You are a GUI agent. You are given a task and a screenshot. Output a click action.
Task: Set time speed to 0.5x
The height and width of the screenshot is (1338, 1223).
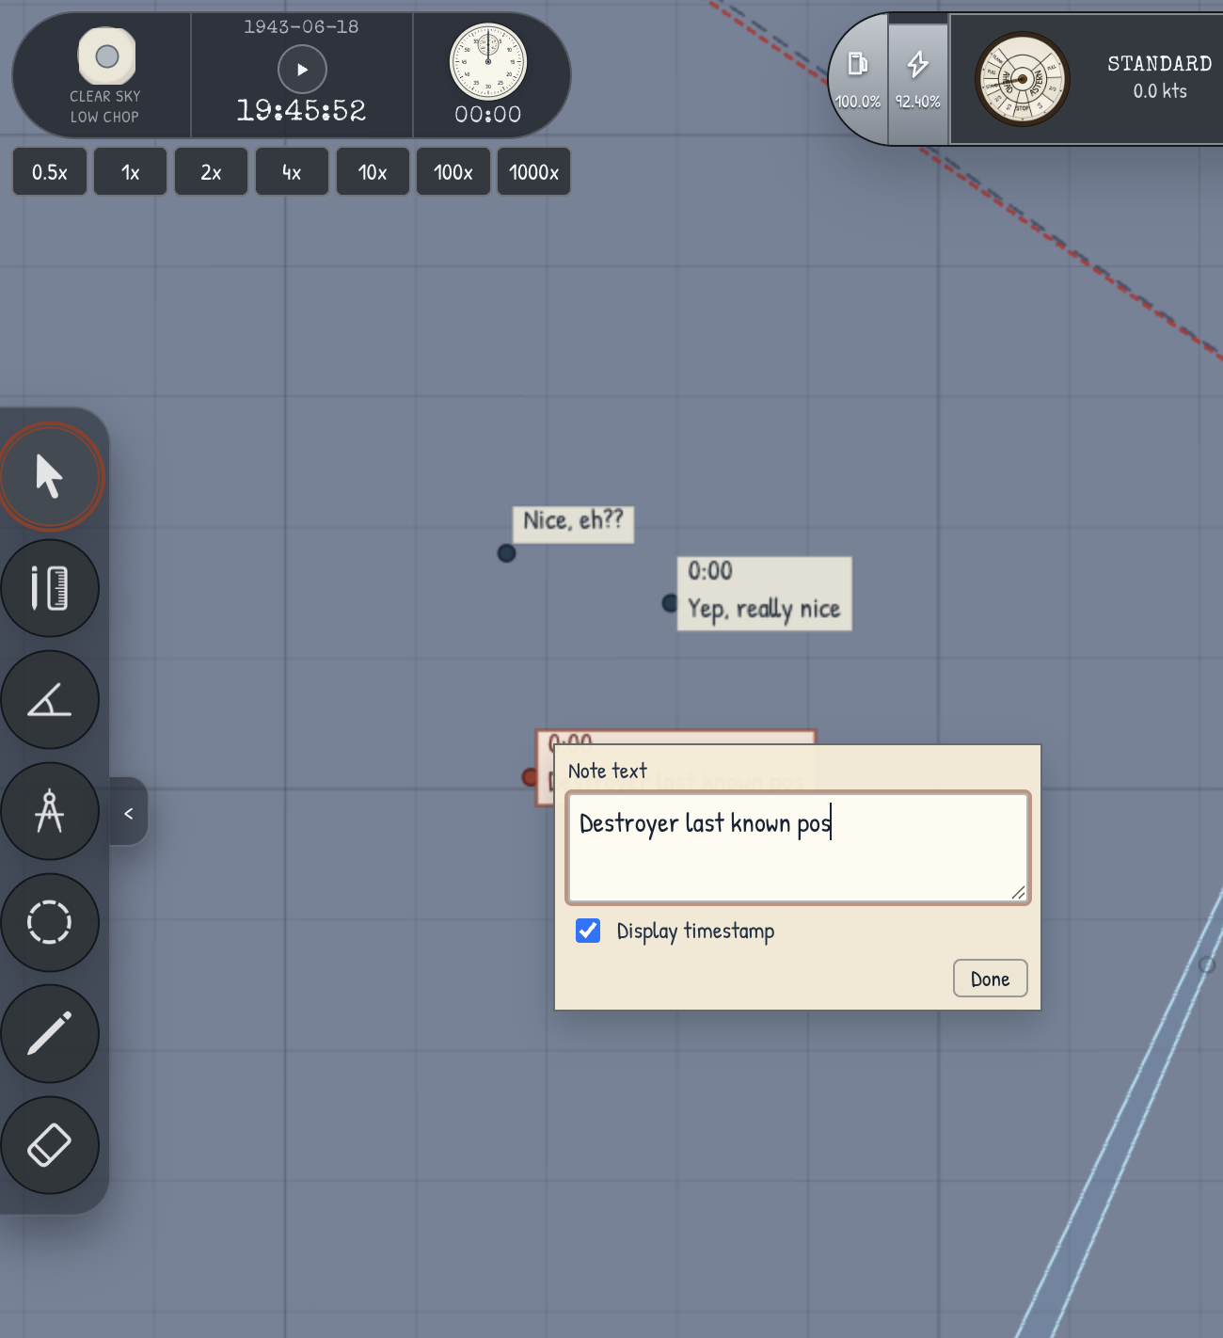click(50, 172)
